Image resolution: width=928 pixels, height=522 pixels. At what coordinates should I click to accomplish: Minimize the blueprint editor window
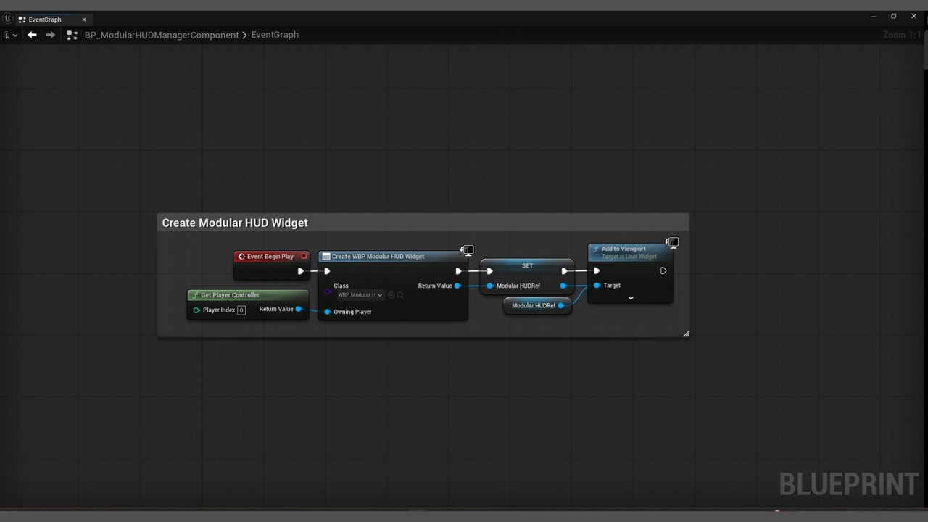(x=874, y=16)
